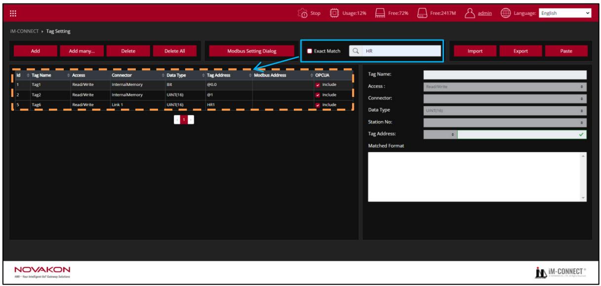Uncheck OPCUA Include for Tag6
Viewport: 601px width, 286px height.
(x=318, y=105)
